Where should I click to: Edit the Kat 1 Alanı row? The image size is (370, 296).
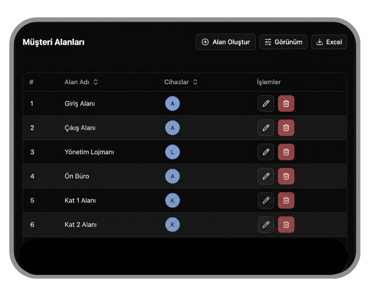click(x=266, y=201)
